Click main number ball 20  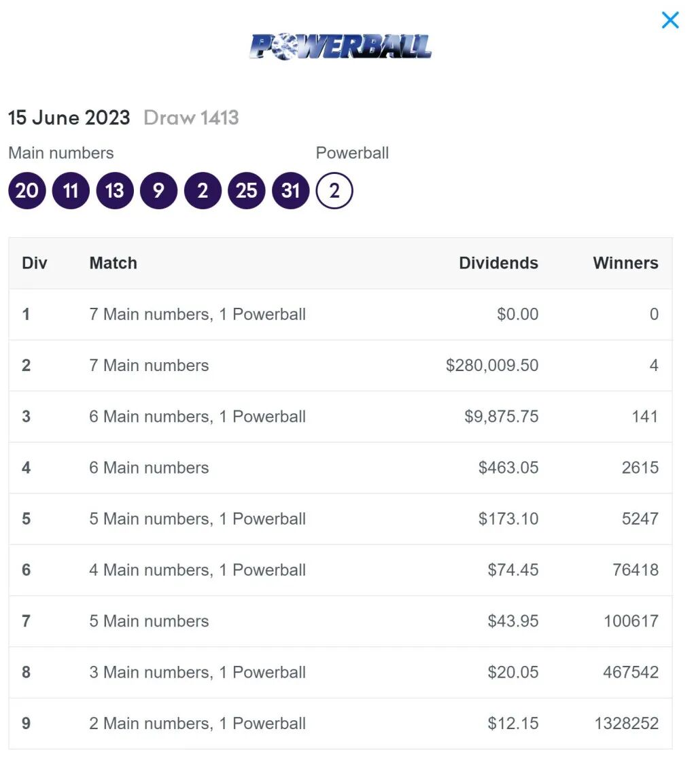click(27, 190)
